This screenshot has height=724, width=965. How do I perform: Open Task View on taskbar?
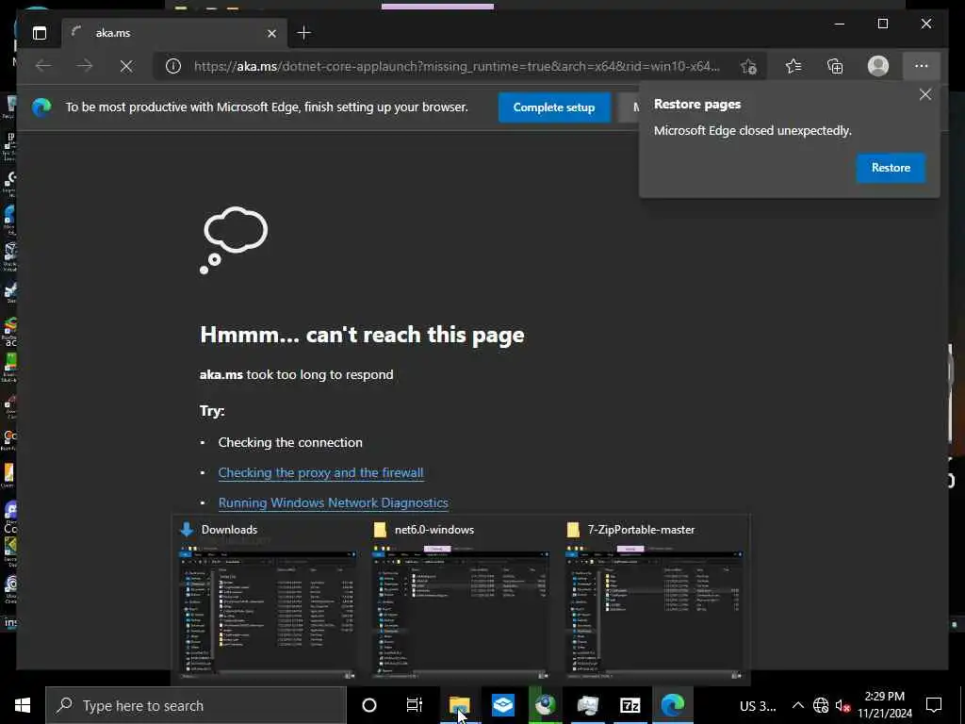(x=415, y=705)
